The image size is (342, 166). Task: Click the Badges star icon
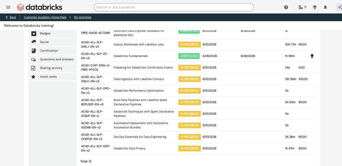tap(34, 33)
